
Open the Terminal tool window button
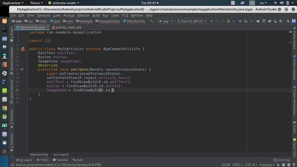point(60,160)
